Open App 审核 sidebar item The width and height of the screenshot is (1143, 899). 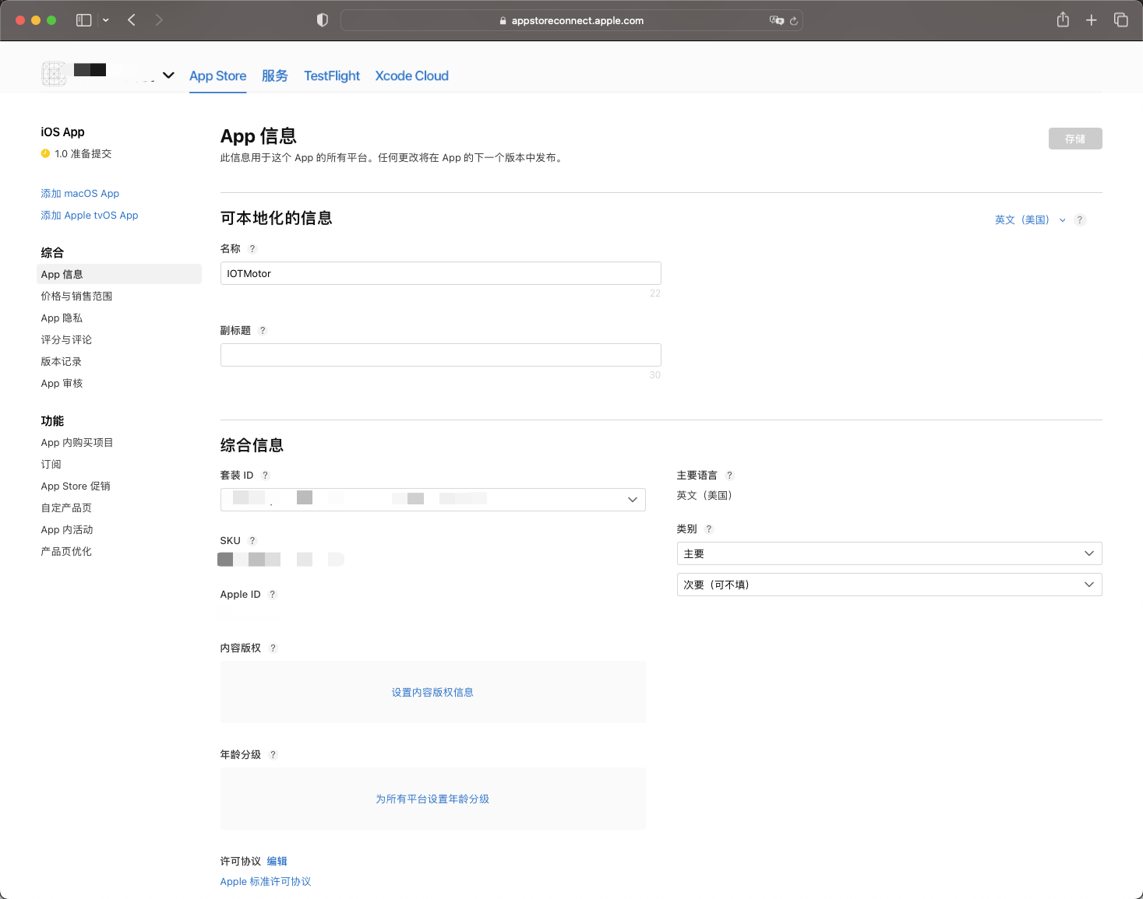click(62, 384)
